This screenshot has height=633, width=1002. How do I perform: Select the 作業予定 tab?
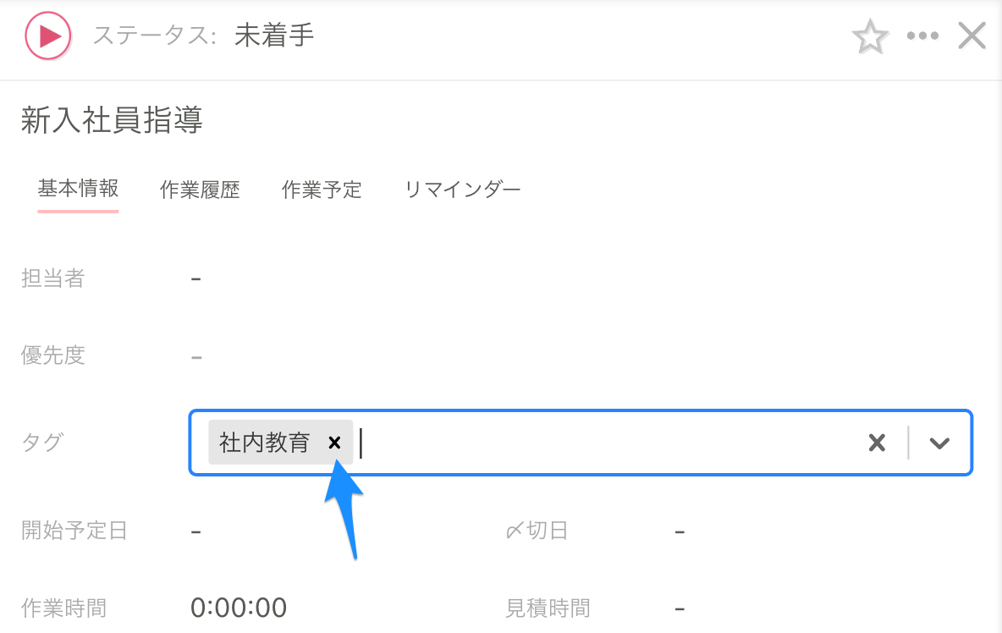click(322, 190)
